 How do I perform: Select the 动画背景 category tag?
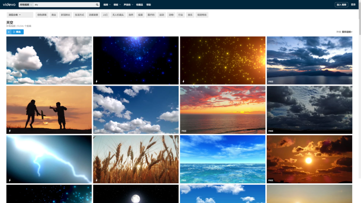click(94, 15)
